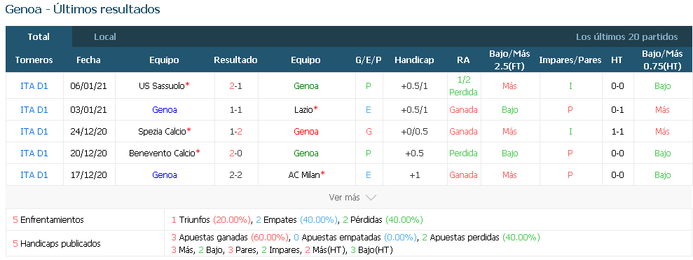693x260 pixels.
Task: Expand the Ver más chevron arrow
Action: (x=371, y=198)
